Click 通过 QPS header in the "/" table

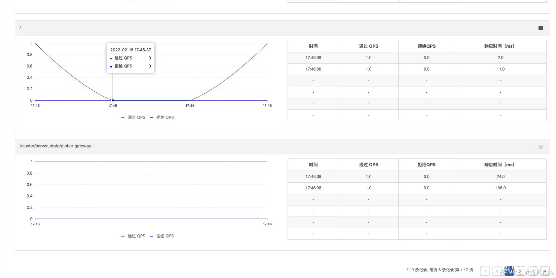click(369, 46)
